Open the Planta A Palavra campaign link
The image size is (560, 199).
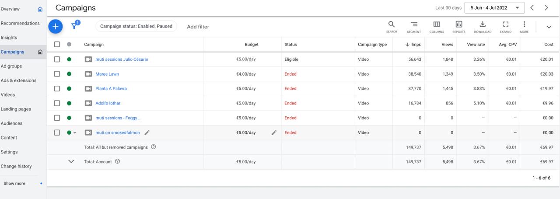[111, 89]
